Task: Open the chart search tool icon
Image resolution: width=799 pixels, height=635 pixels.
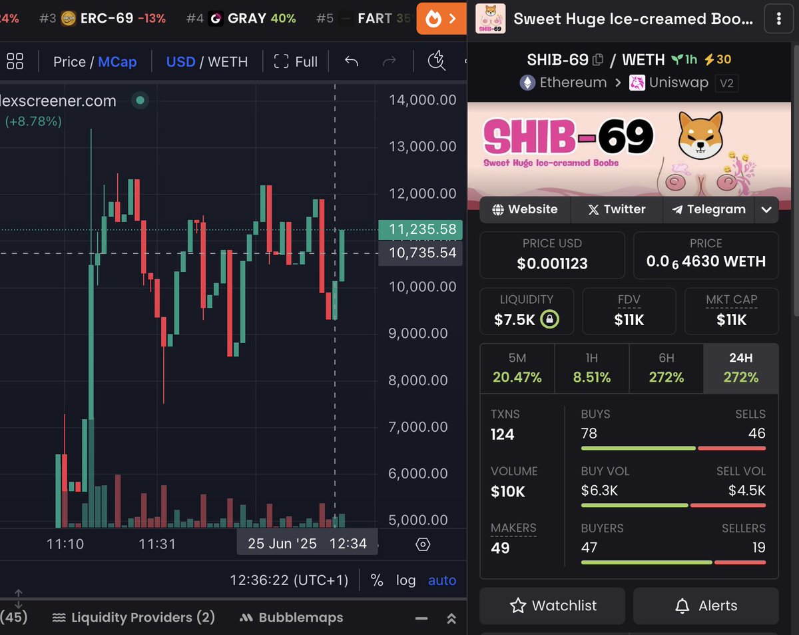Action: pyautogui.click(x=437, y=61)
